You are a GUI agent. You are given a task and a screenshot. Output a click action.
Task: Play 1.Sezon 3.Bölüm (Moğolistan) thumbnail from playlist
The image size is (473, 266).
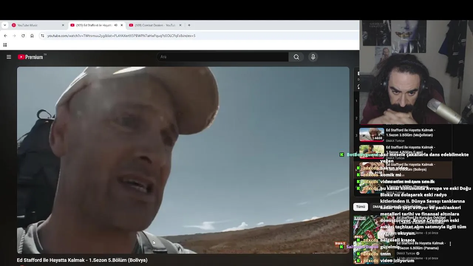(372, 135)
